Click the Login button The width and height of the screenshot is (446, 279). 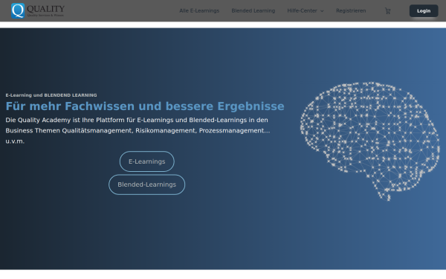pos(424,11)
